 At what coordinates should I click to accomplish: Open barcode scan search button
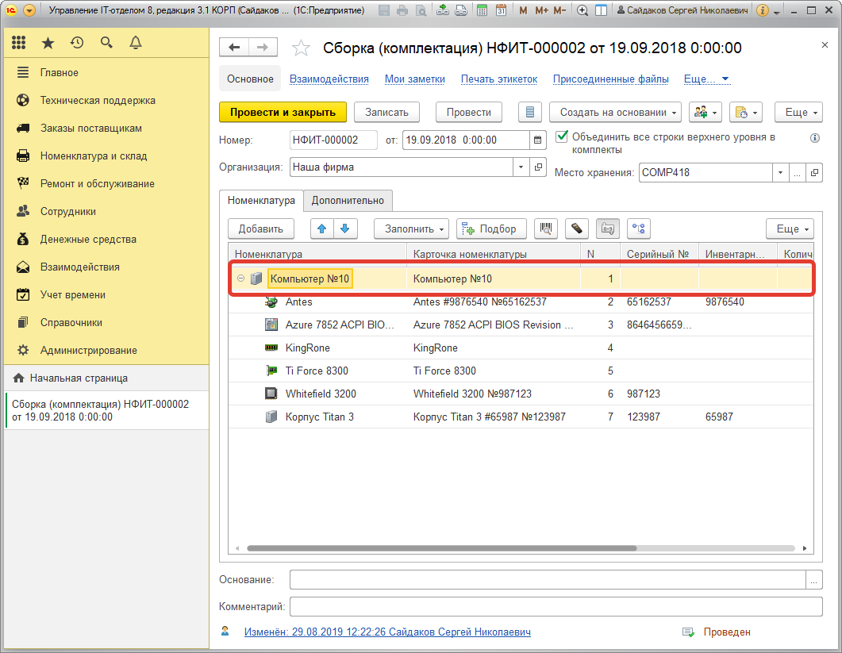click(545, 229)
